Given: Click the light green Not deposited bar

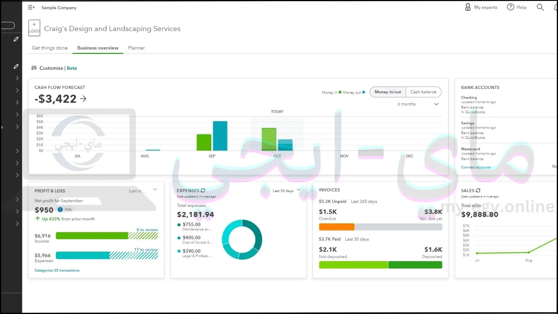Looking at the screenshot, I should point(353,265).
